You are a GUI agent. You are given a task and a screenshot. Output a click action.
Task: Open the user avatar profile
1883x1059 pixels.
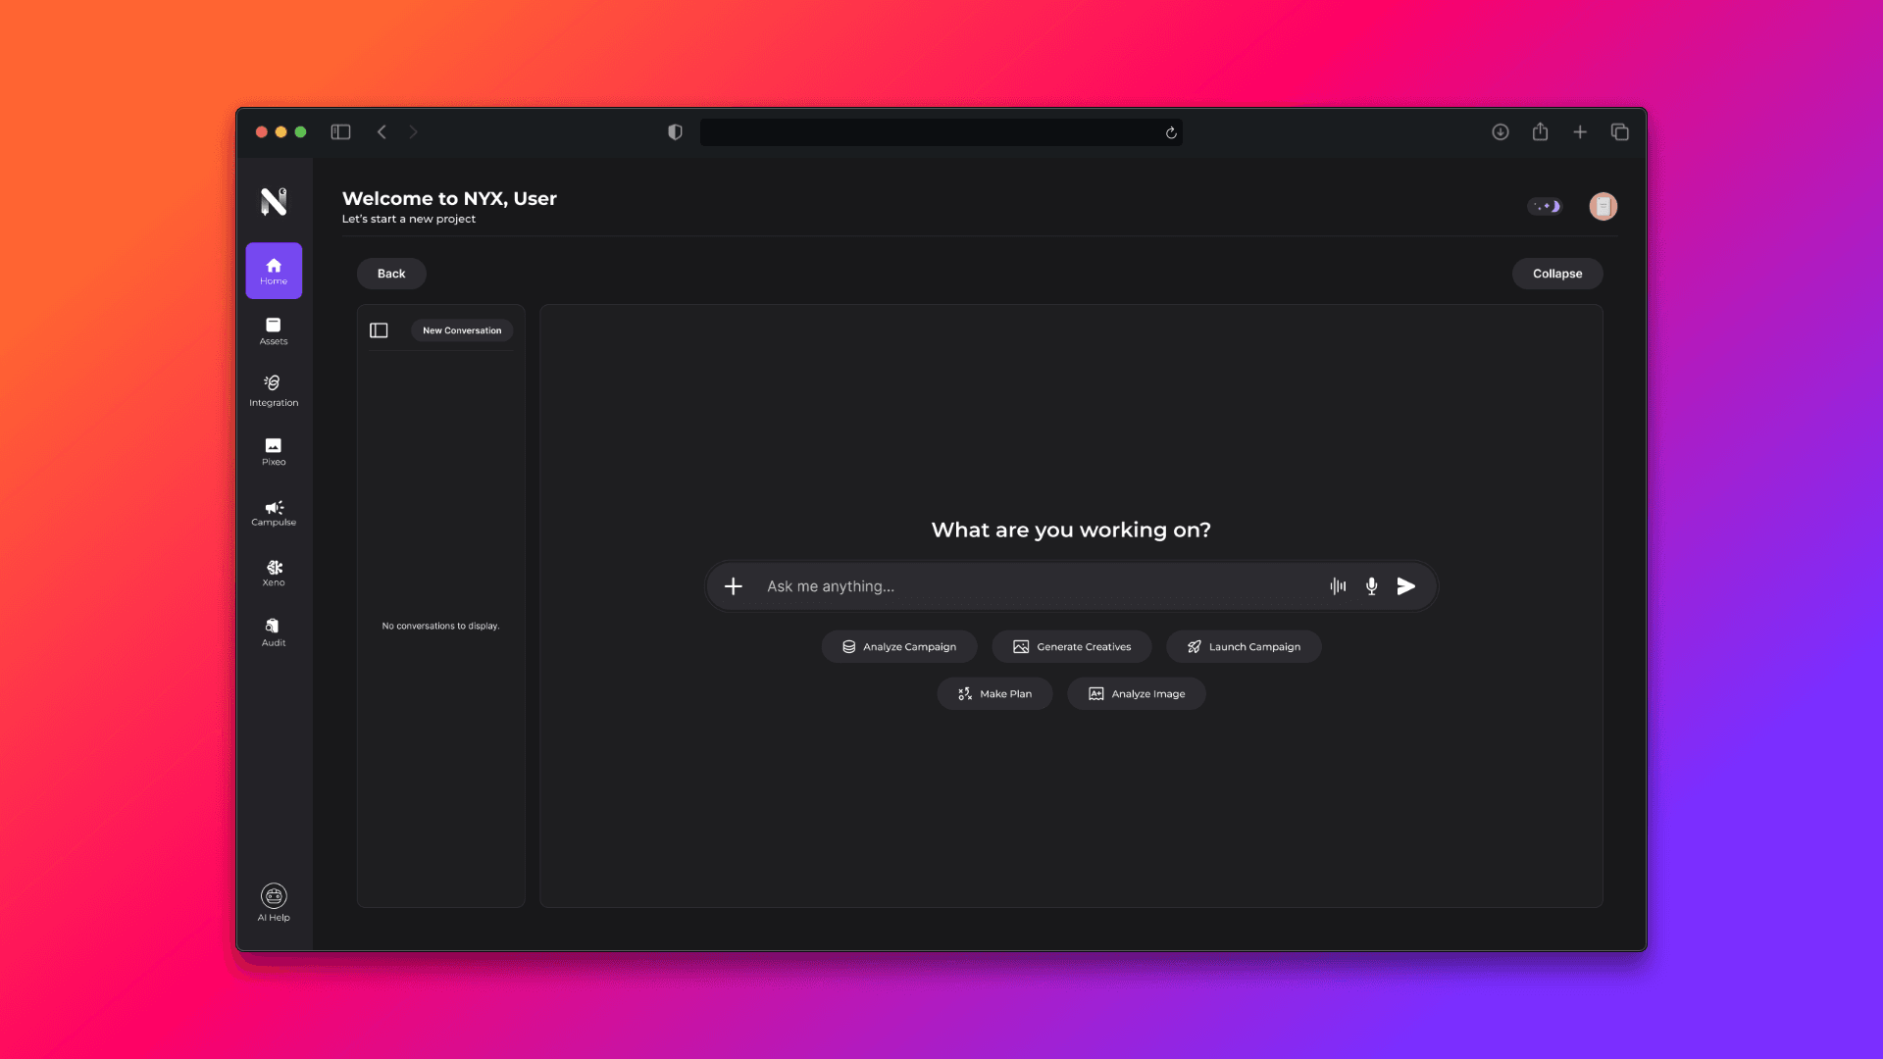click(x=1603, y=206)
